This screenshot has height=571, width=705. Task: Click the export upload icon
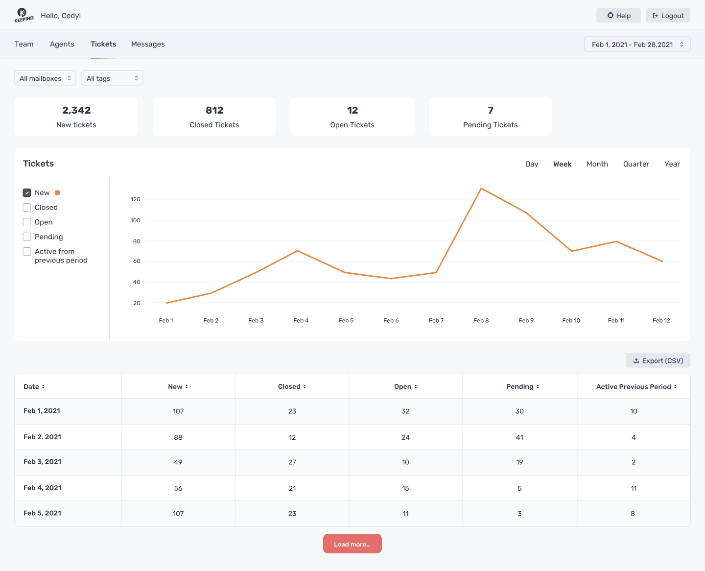point(636,361)
